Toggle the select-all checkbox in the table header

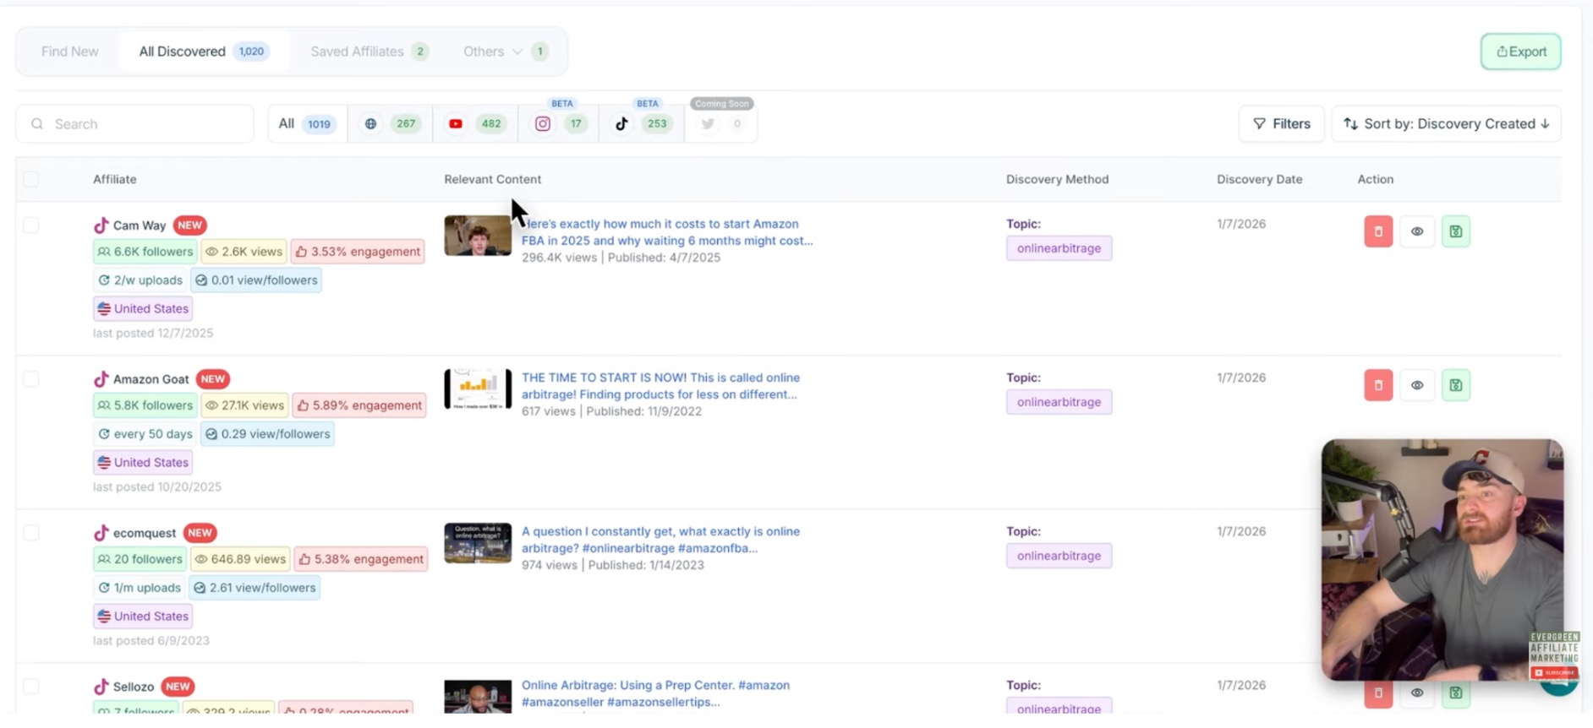point(31,179)
